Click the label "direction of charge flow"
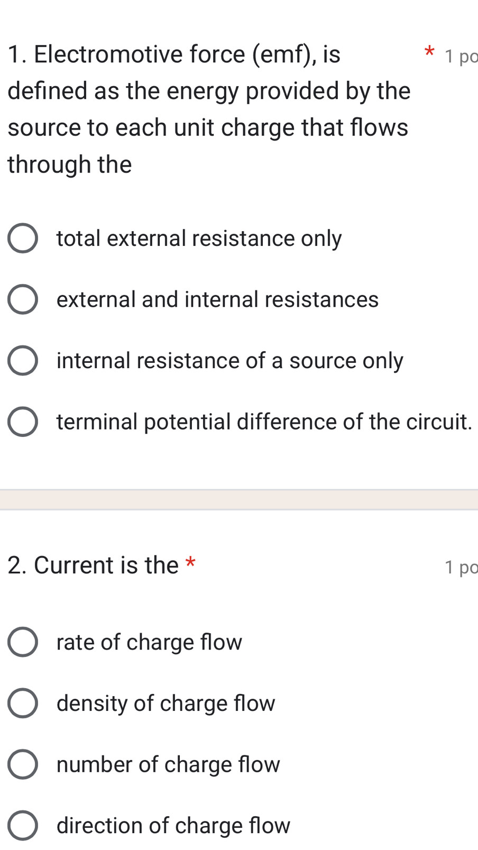The image size is (478, 850). 173,825
